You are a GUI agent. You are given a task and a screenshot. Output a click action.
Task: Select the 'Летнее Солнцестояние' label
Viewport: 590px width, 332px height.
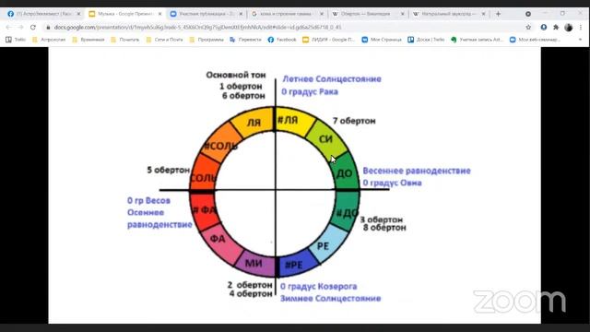[332, 79]
